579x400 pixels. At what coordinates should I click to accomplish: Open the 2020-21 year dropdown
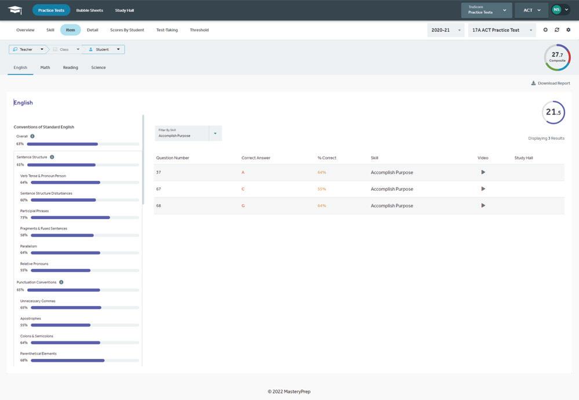[446, 30]
